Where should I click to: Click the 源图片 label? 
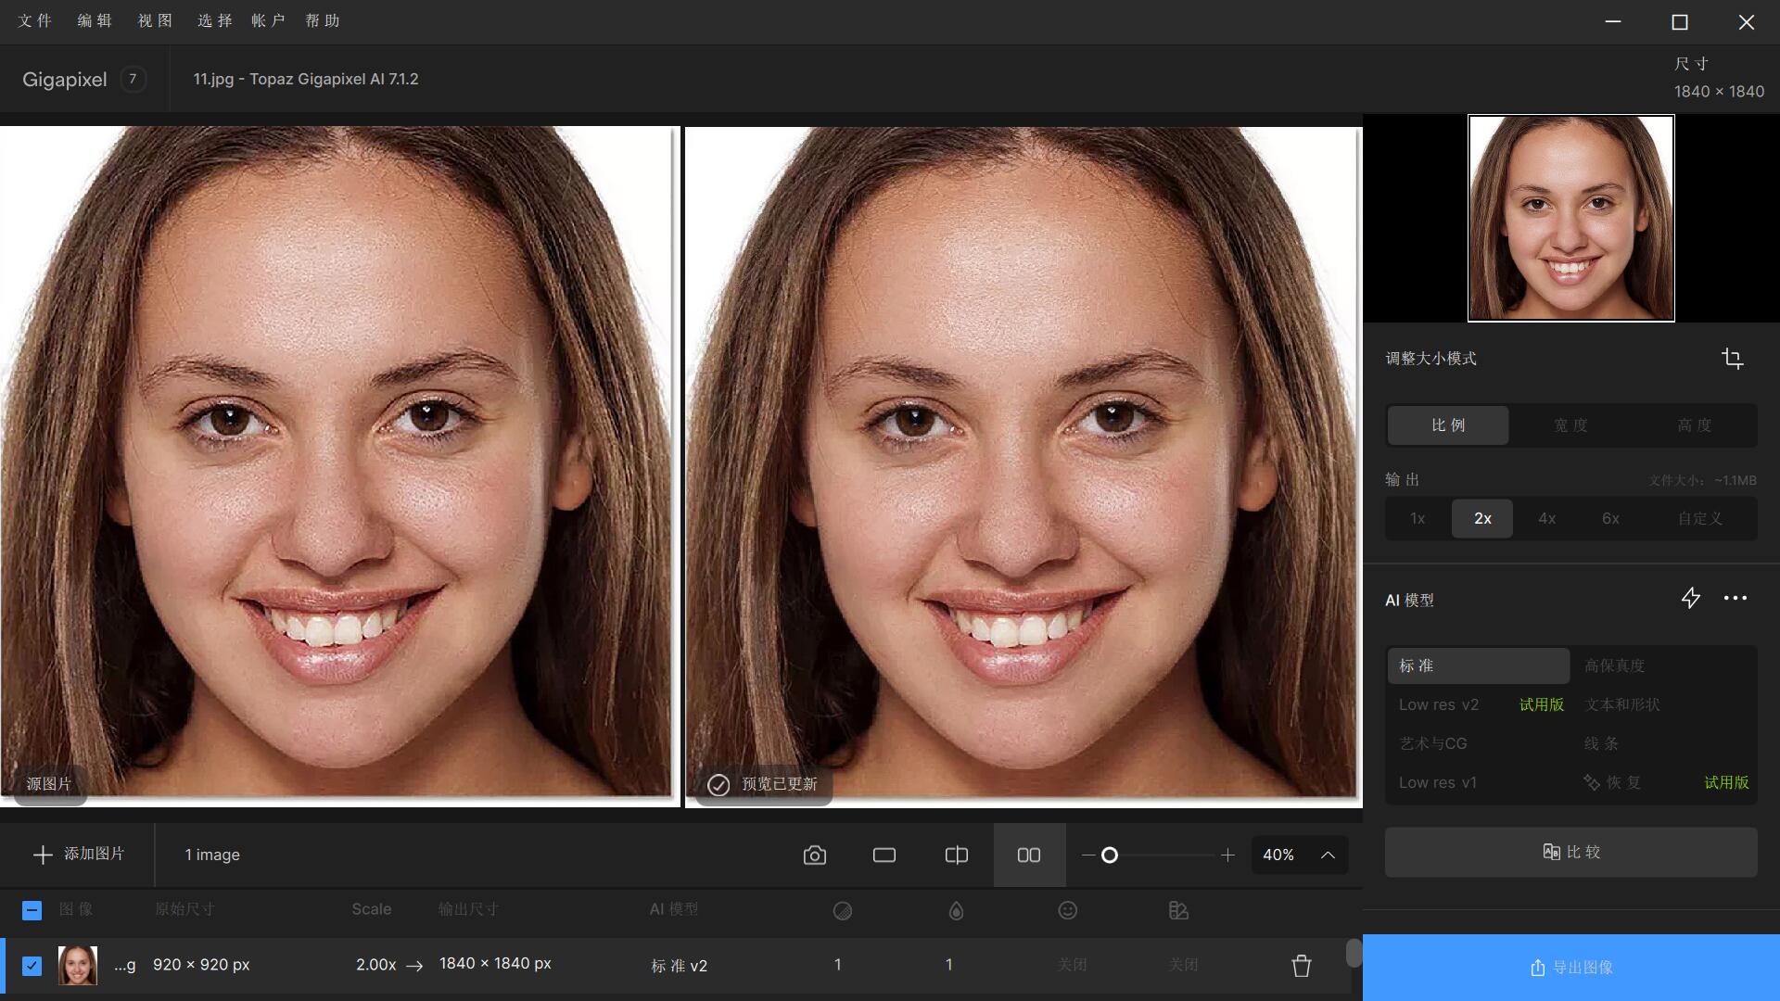click(x=48, y=784)
